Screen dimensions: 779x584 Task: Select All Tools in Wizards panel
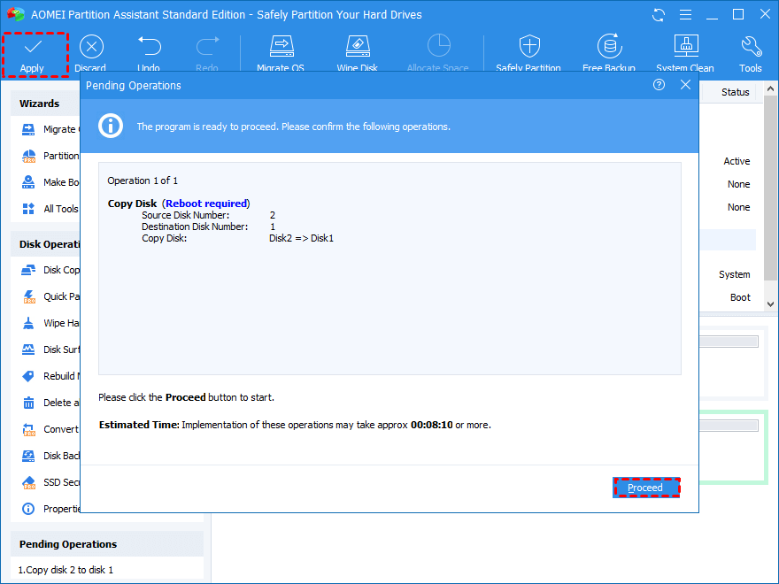click(x=60, y=209)
